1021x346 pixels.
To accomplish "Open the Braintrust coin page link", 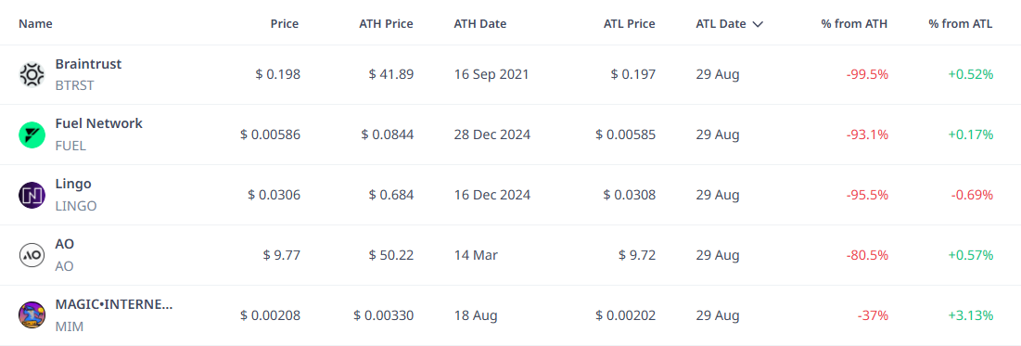I will 88,64.
